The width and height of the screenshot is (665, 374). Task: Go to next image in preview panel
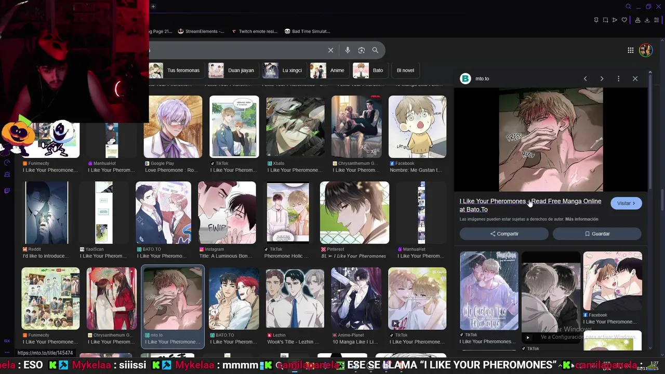click(x=602, y=78)
